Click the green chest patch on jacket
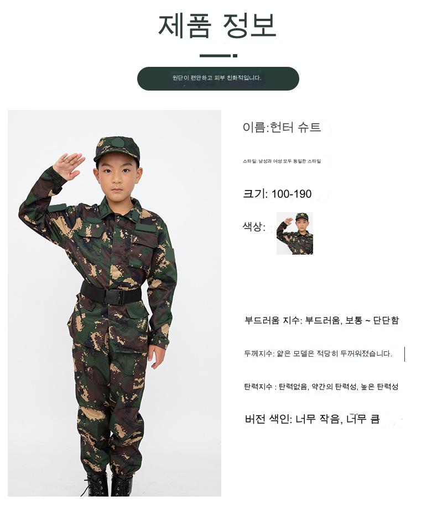The height and width of the screenshot is (512, 437). (146, 228)
